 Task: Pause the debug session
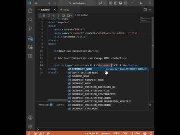(x=44, y=16)
